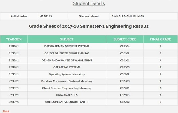Select the OBJECT ORIENTED PROGRAMMING subject cell
Screen dimensions: 178x113
point(67,53)
